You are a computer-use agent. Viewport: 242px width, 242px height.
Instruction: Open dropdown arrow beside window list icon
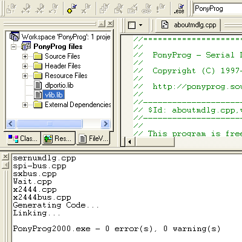(140, 25)
